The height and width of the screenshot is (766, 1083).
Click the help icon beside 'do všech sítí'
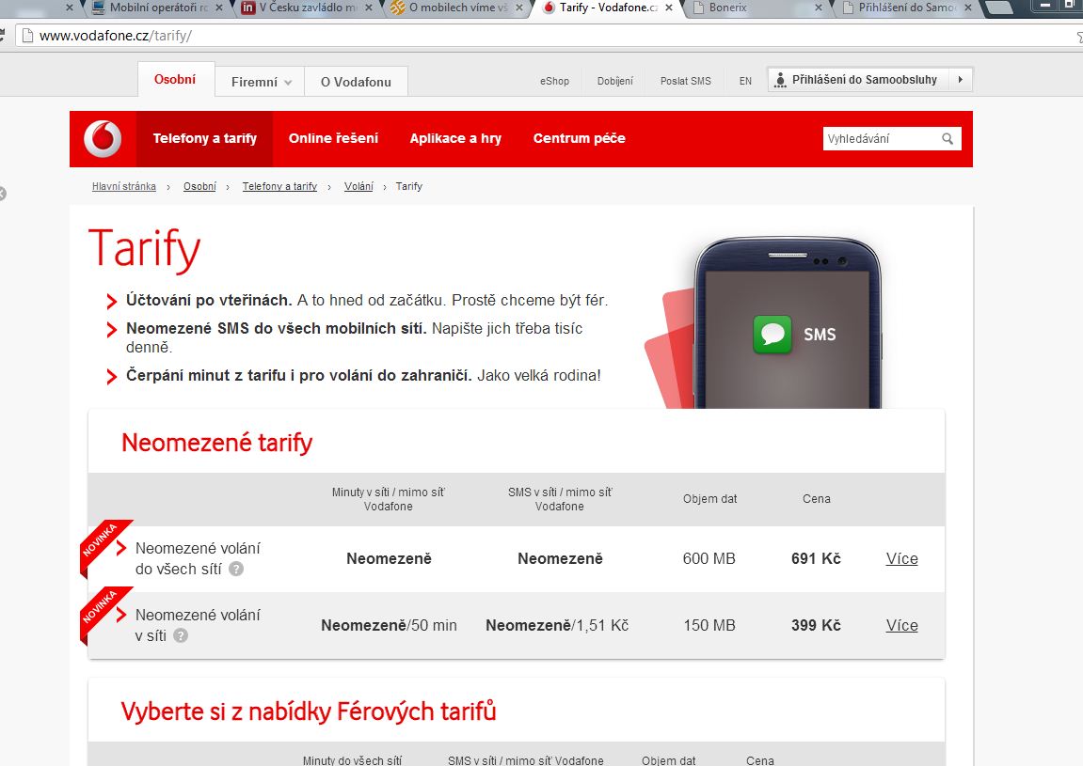click(x=236, y=570)
